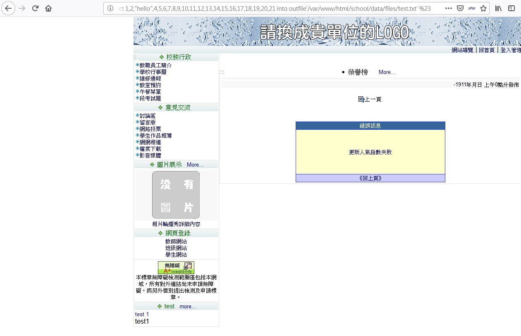Click More… next to 圖片展示
521x336 pixels.
point(195,165)
